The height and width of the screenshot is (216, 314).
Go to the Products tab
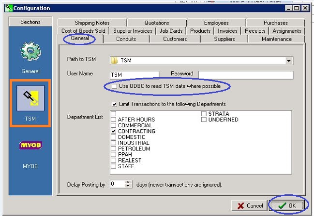pos(200,31)
